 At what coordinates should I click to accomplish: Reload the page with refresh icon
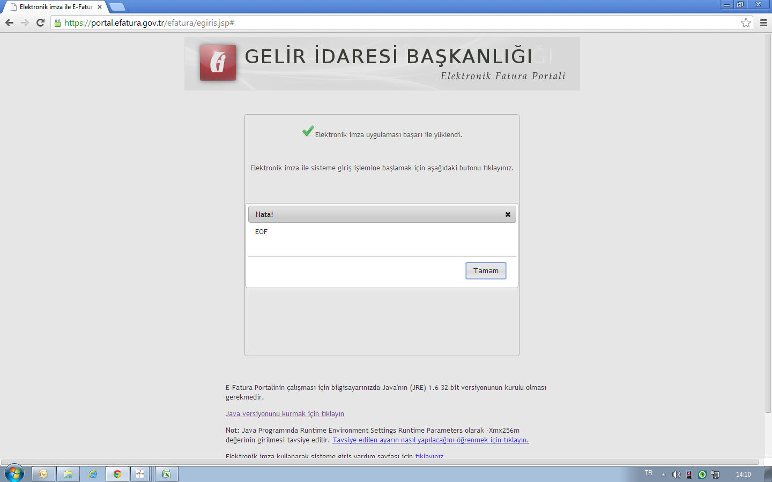coord(40,22)
